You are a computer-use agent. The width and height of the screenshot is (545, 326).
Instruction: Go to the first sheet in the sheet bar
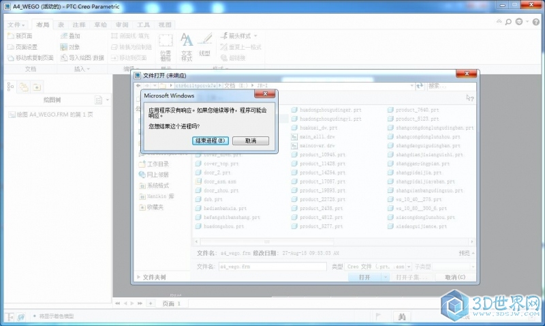point(117,303)
